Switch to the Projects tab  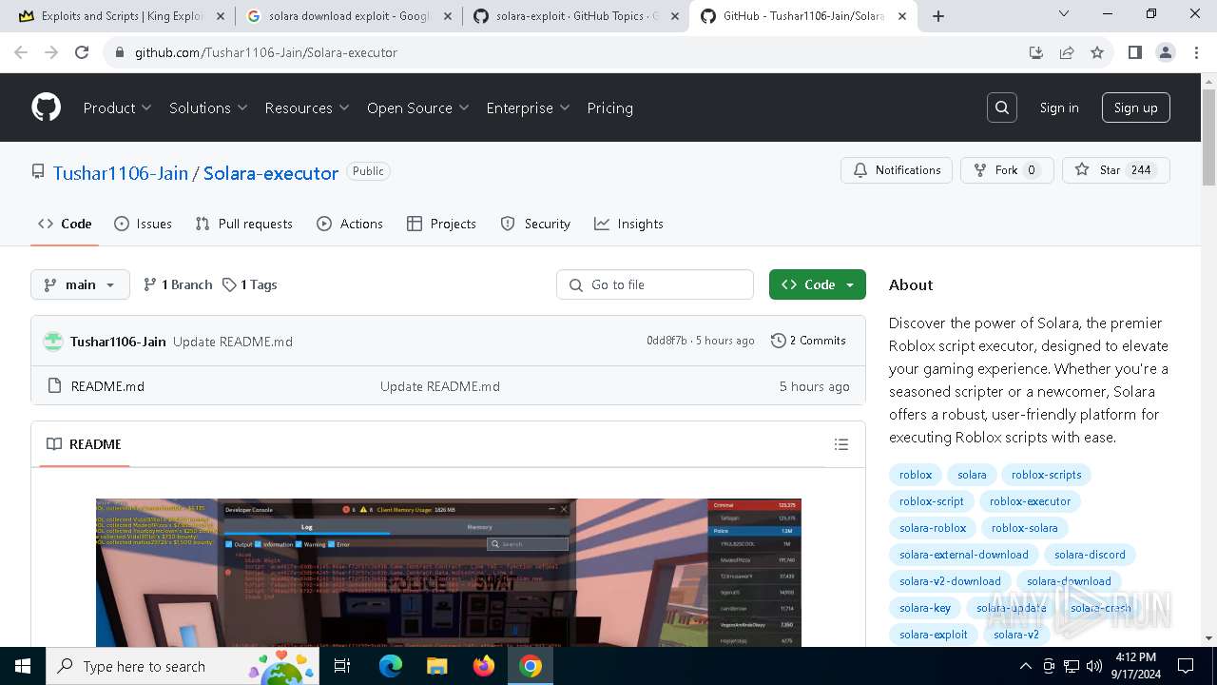click(x=441, y=224)
